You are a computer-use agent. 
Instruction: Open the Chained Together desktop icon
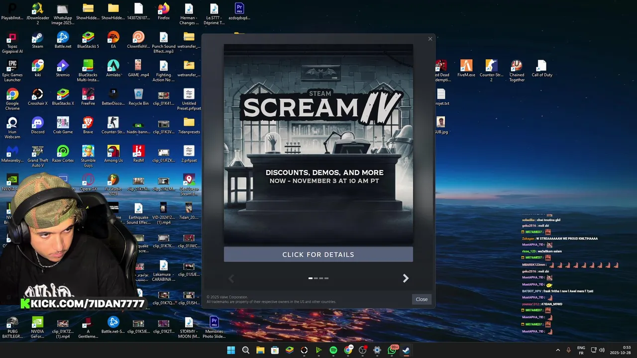[517, 72]
